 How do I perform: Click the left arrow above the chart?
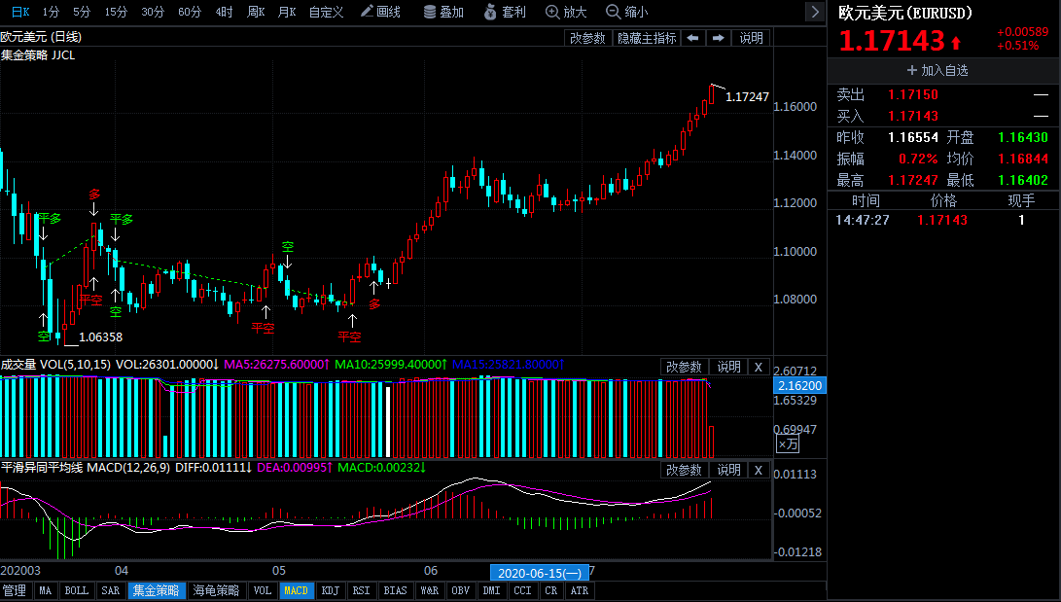[x=692, y=38]
